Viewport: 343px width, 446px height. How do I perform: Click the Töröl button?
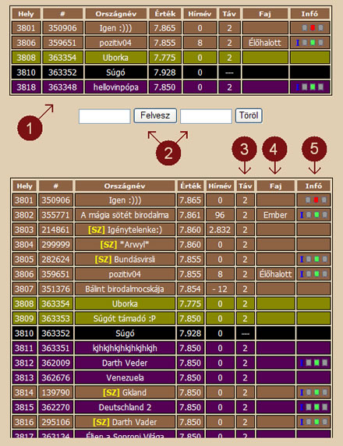[x=249, y=115]
